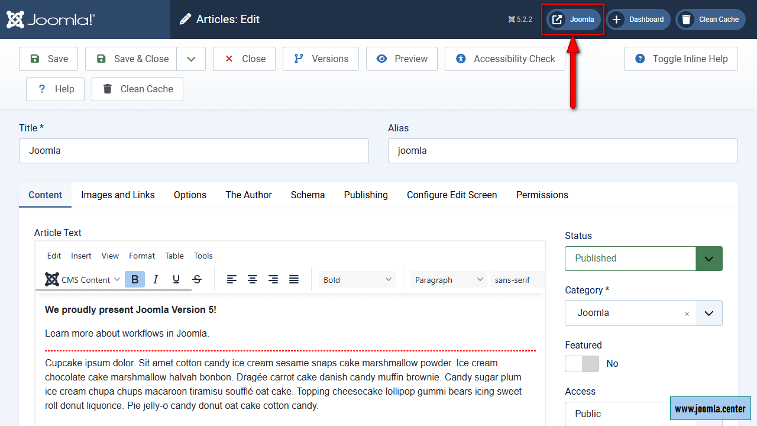Save the article
The image size is (757, 426).
48,59
